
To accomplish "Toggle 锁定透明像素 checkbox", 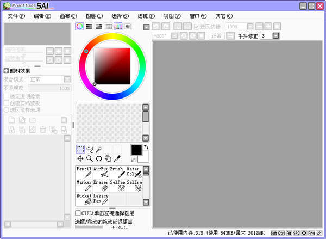I will (x=6, y=96).
